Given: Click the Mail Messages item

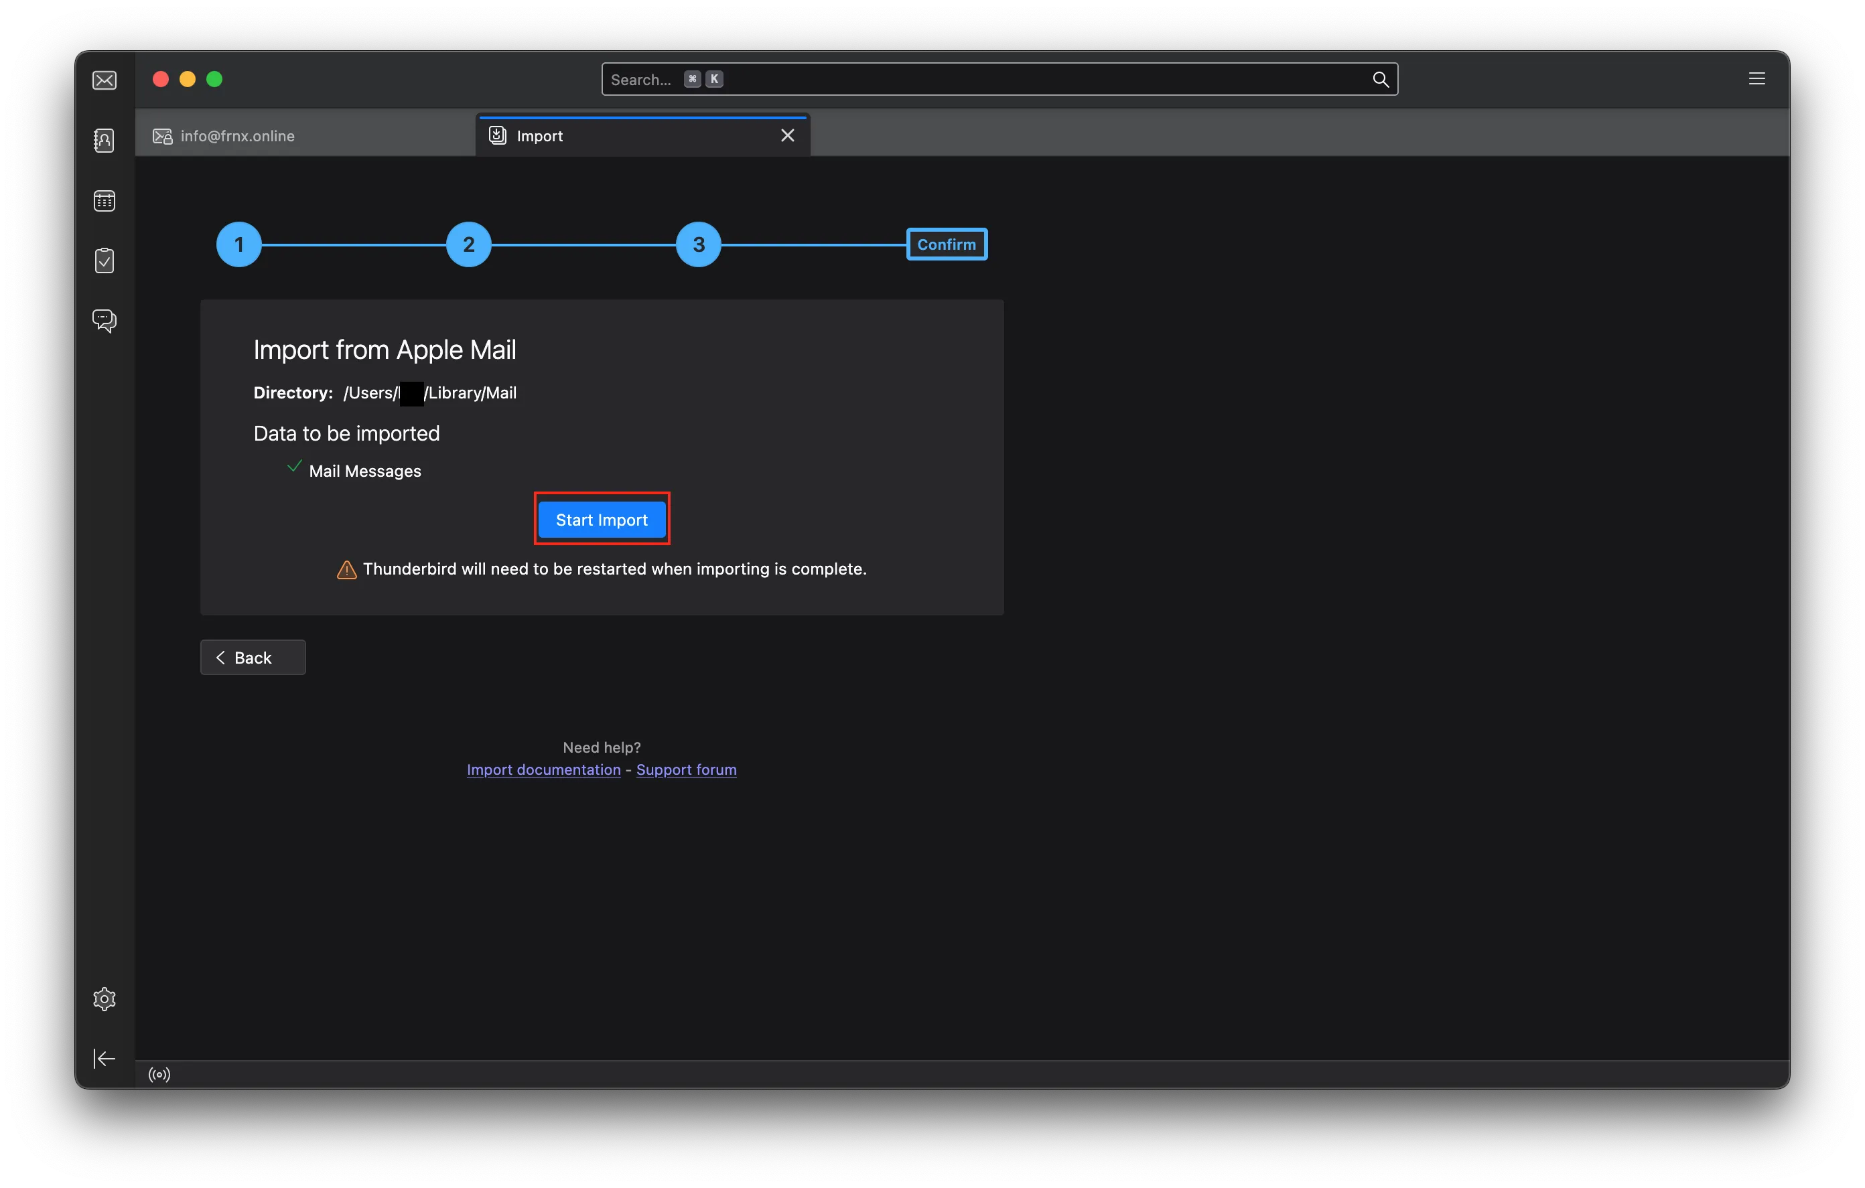Looking at the screenshot, I should (x=365, y=471).
